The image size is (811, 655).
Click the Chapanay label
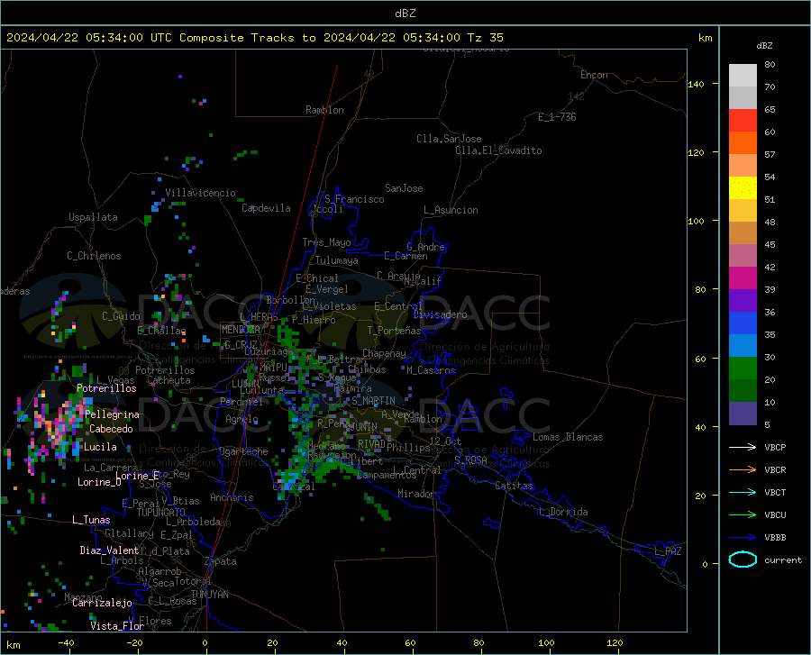(x=384, y=353)
